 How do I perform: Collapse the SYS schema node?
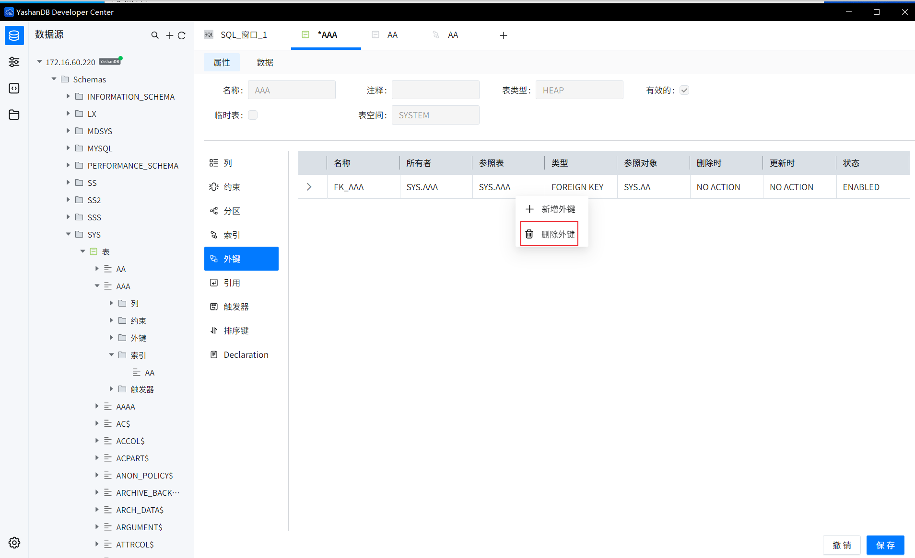tap(68, 234)
